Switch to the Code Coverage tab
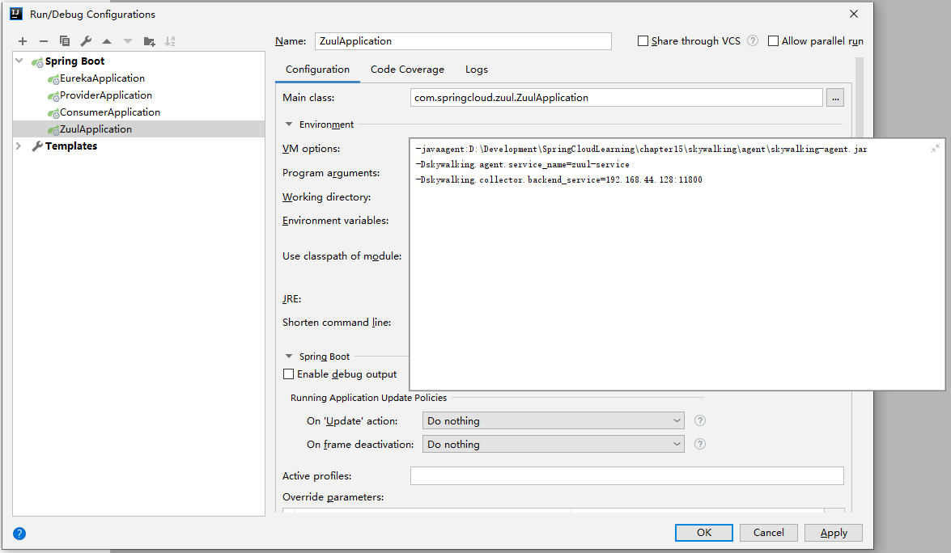The width and height of the screenshot is (951, 553). [x=407, y=70]
